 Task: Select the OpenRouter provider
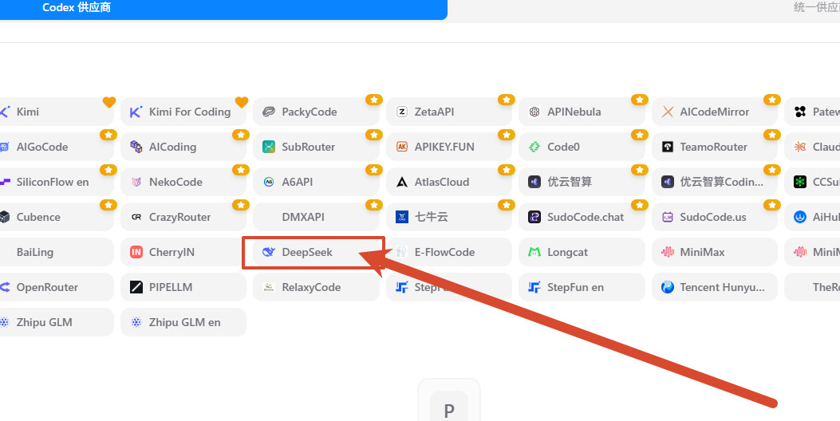(x=57, y=287)
